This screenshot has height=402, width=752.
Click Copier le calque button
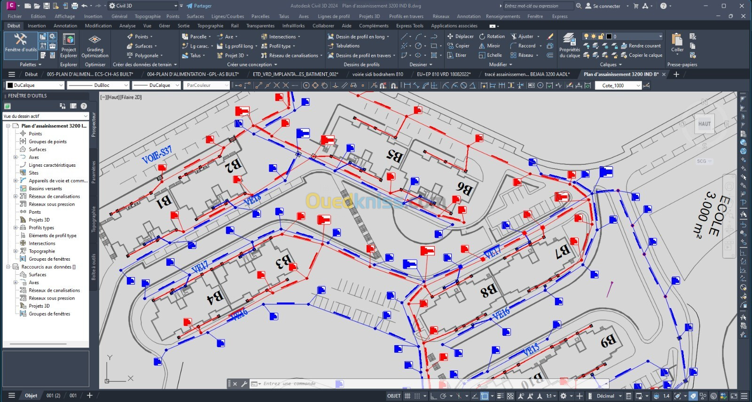coord(642,55)
